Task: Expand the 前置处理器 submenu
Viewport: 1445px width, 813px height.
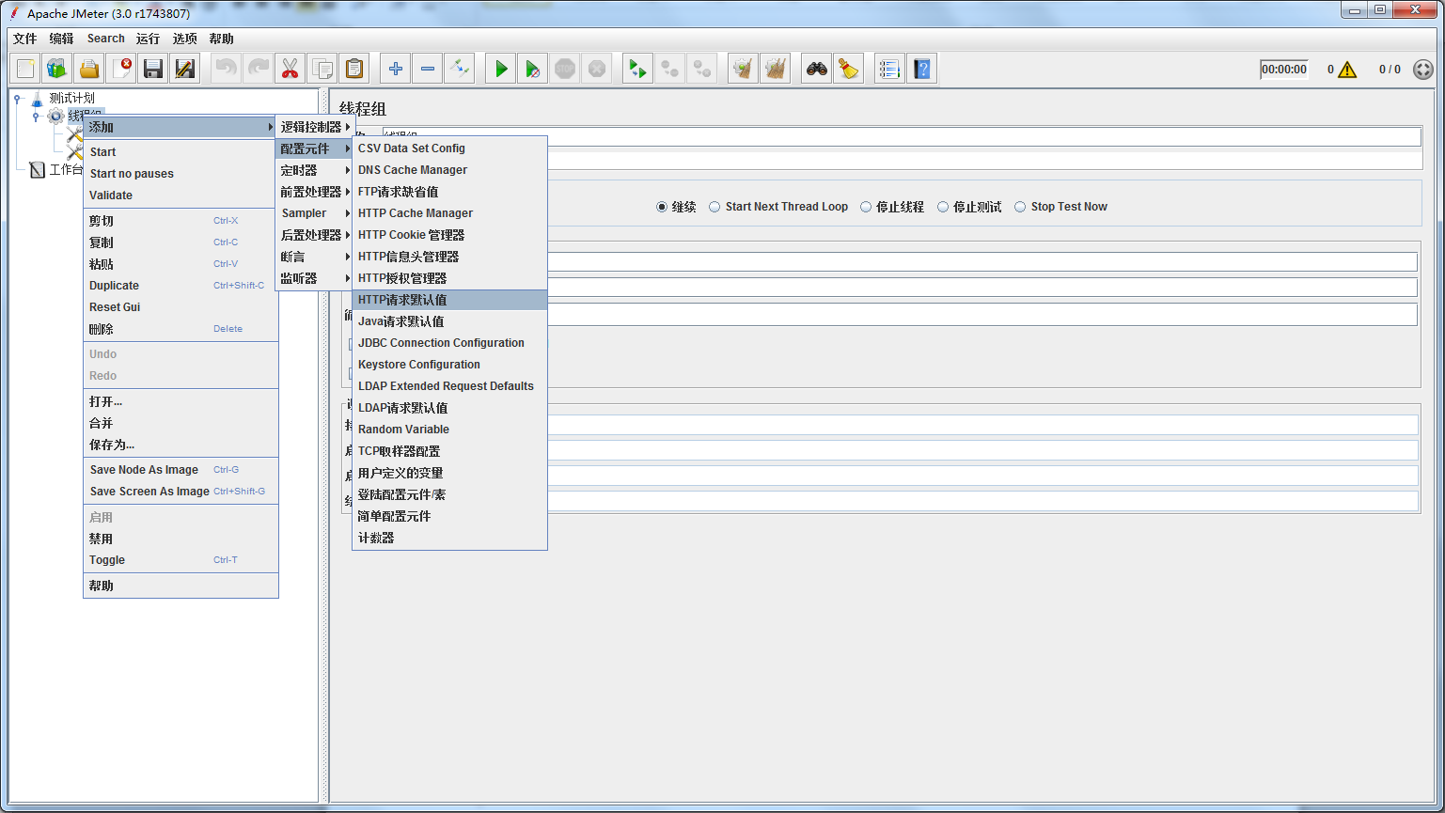Action: [314, 192]
